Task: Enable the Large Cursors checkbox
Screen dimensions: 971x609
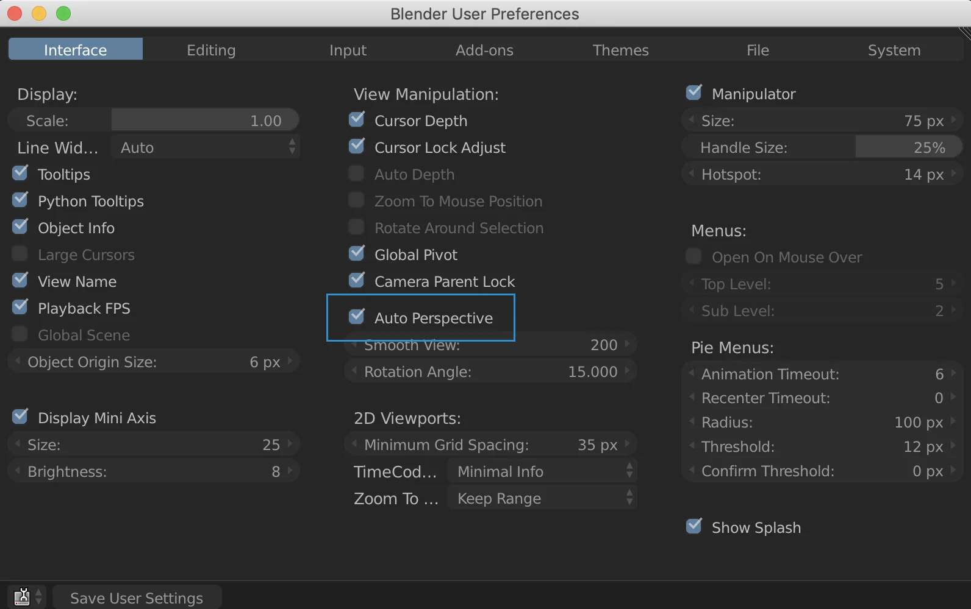Action: pos(20,254)
